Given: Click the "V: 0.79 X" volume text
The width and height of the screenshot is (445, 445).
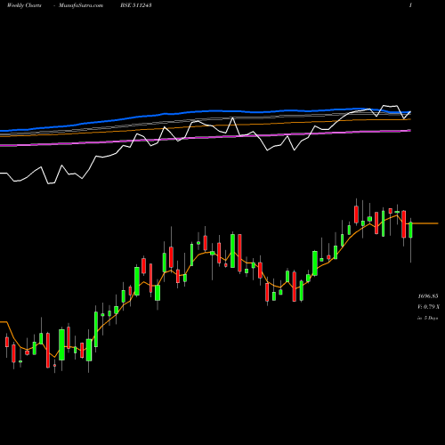Looking at the screenshot, I should tap(429, 307).
